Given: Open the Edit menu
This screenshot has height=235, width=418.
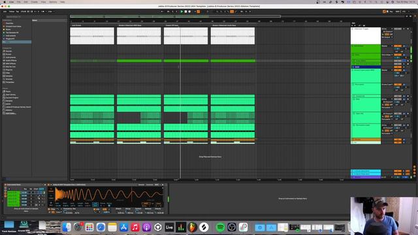Looking at the screenshot, I should (26, 2).
